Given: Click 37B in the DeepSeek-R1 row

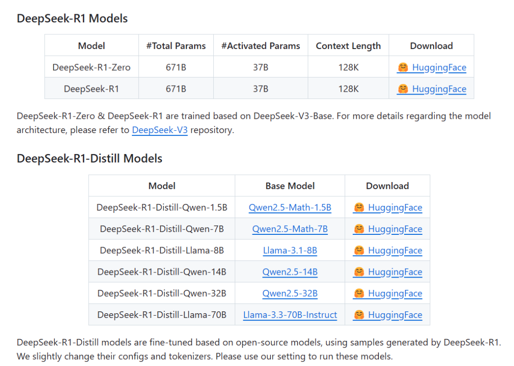Looking at the screenshot, I should pos(261,89).
